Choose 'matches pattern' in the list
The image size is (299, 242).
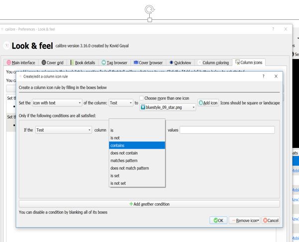tap(137, 161)
